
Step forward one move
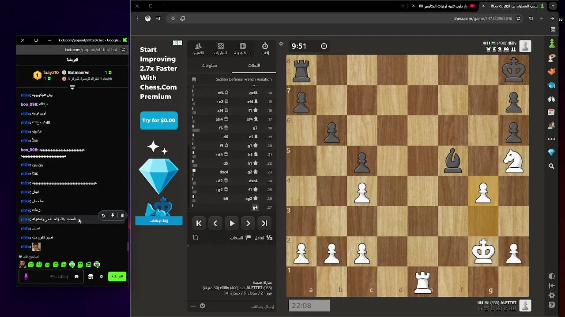pyautogui.click(x=248, y=223)
